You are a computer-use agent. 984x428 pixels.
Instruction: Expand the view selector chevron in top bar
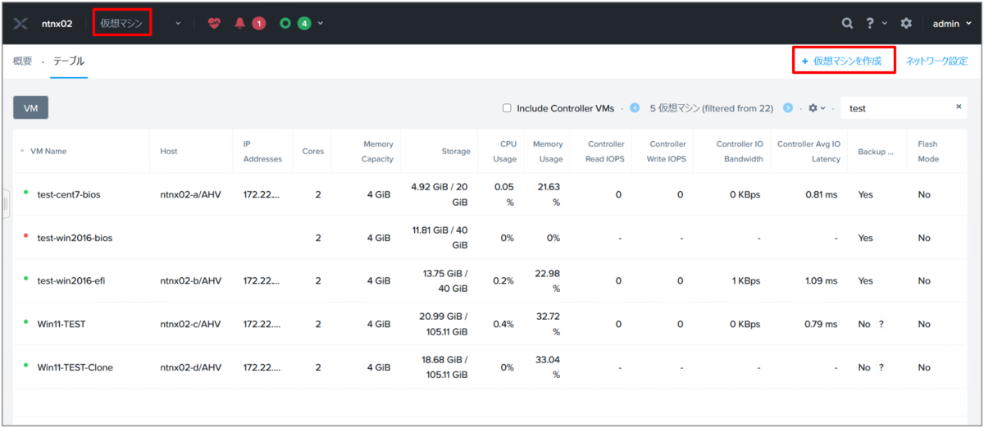(x=178, y=23)
